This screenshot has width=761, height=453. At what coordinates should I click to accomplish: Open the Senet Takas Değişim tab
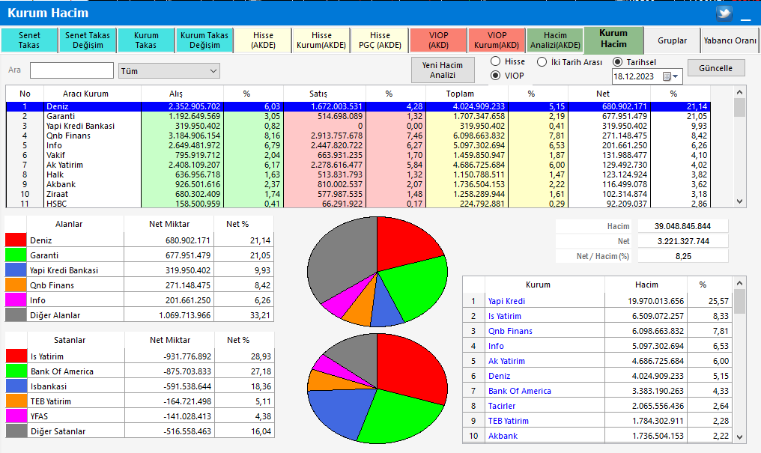(88, 40)
